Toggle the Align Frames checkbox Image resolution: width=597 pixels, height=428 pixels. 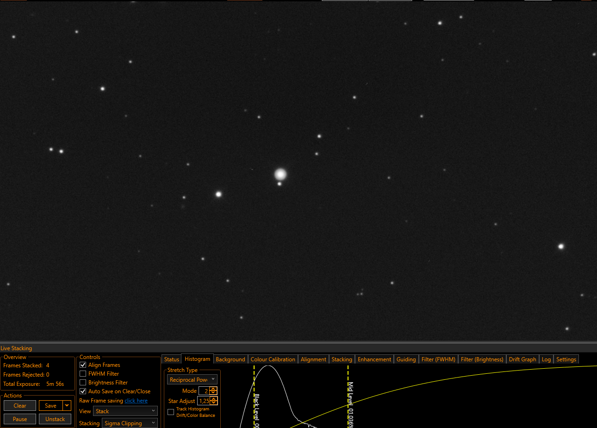point(83,365)
